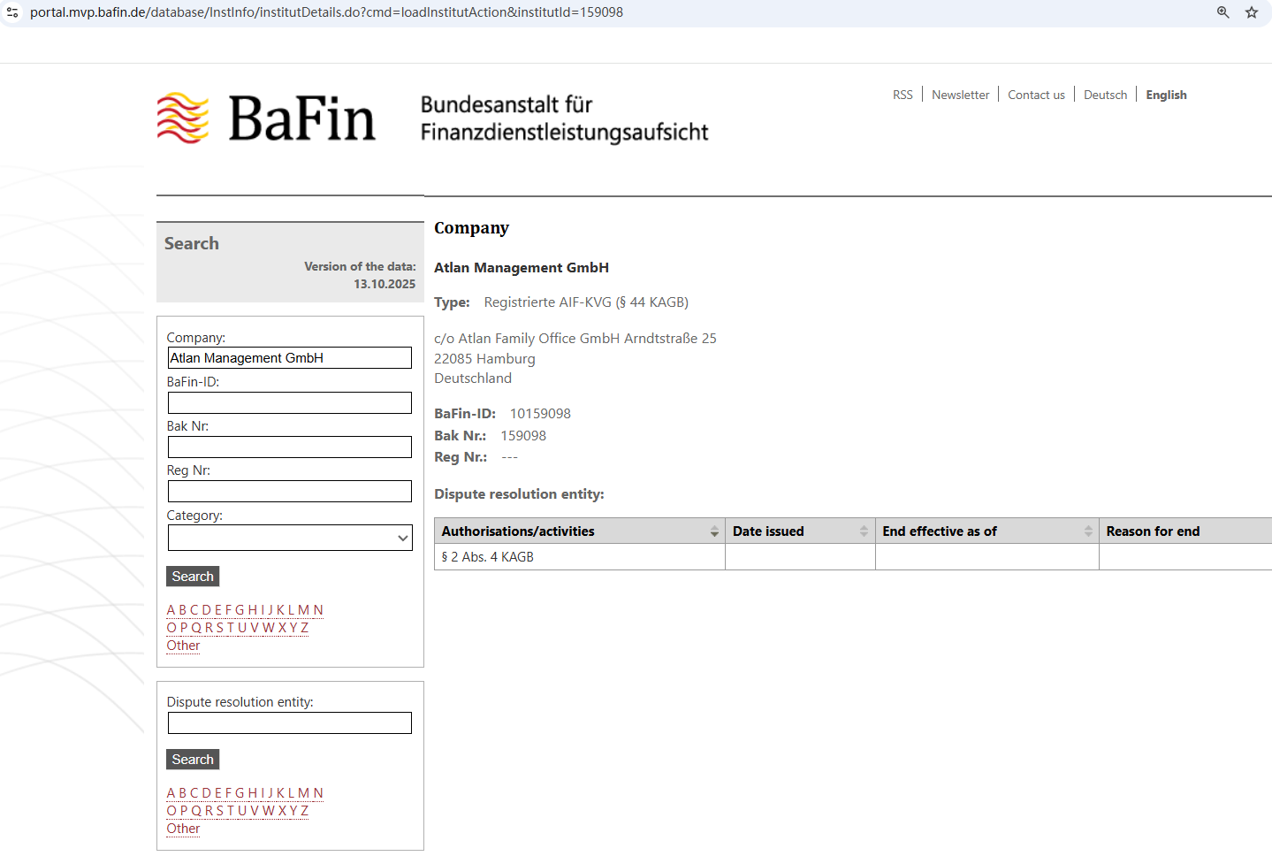This screenshot has width=1272, height=856.
Task: Click the dispute resolution Search button
Action: [193, 760]
